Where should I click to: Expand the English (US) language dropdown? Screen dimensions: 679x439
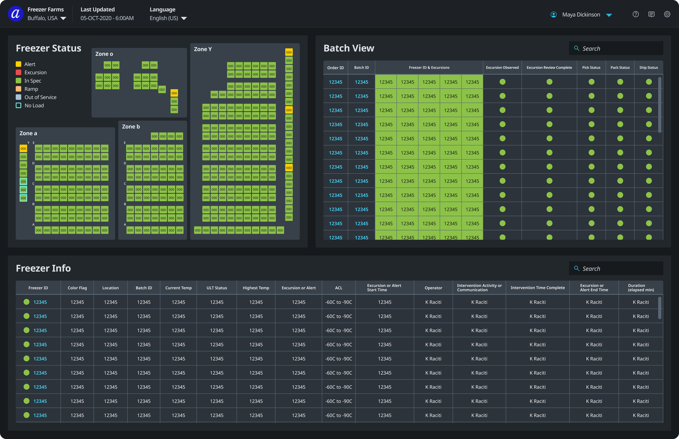(184, 18)
